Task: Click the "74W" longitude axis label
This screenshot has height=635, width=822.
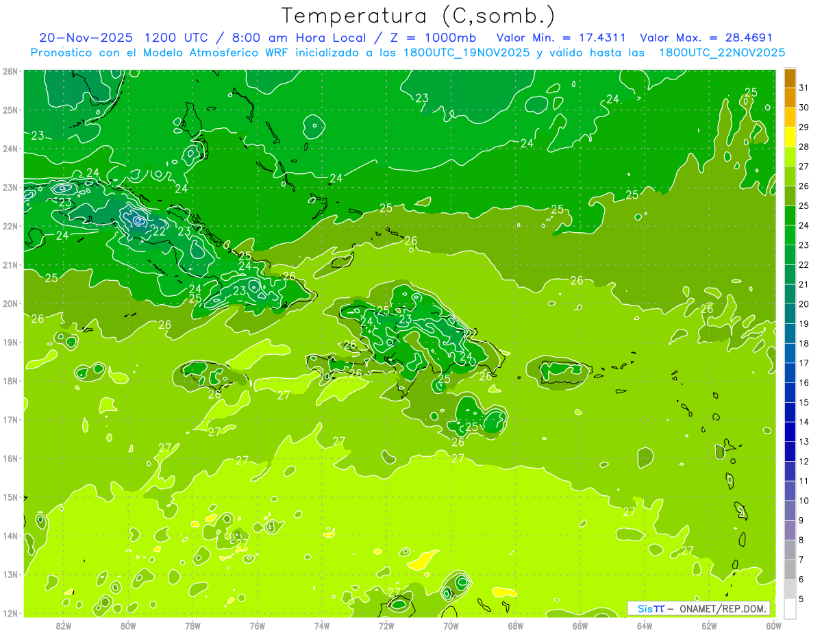Action: pos(322,625)
